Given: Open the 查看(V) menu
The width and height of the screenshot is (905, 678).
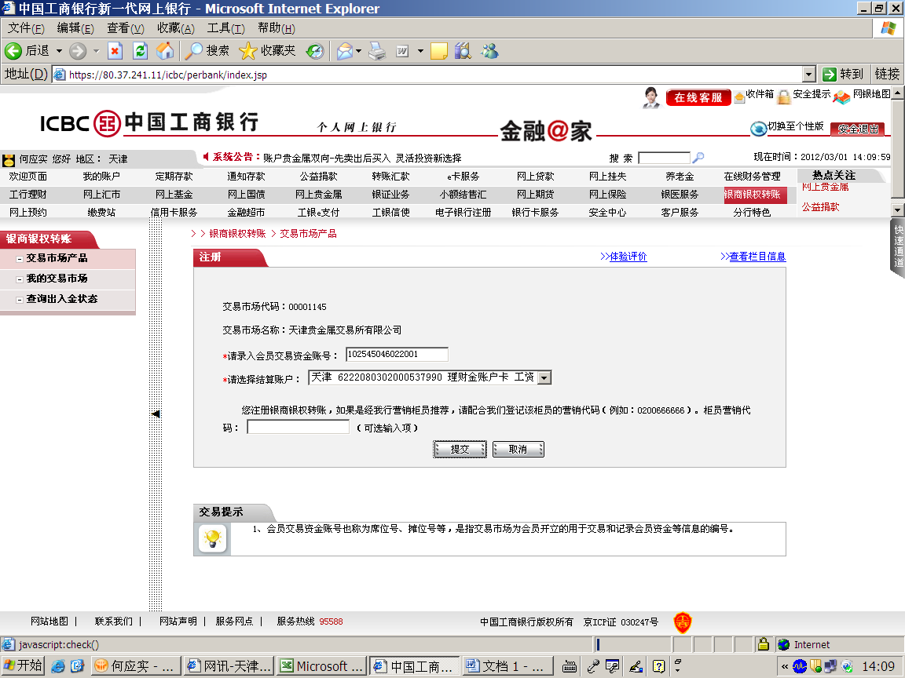Looking at the screenshot, I should (125, 28).
